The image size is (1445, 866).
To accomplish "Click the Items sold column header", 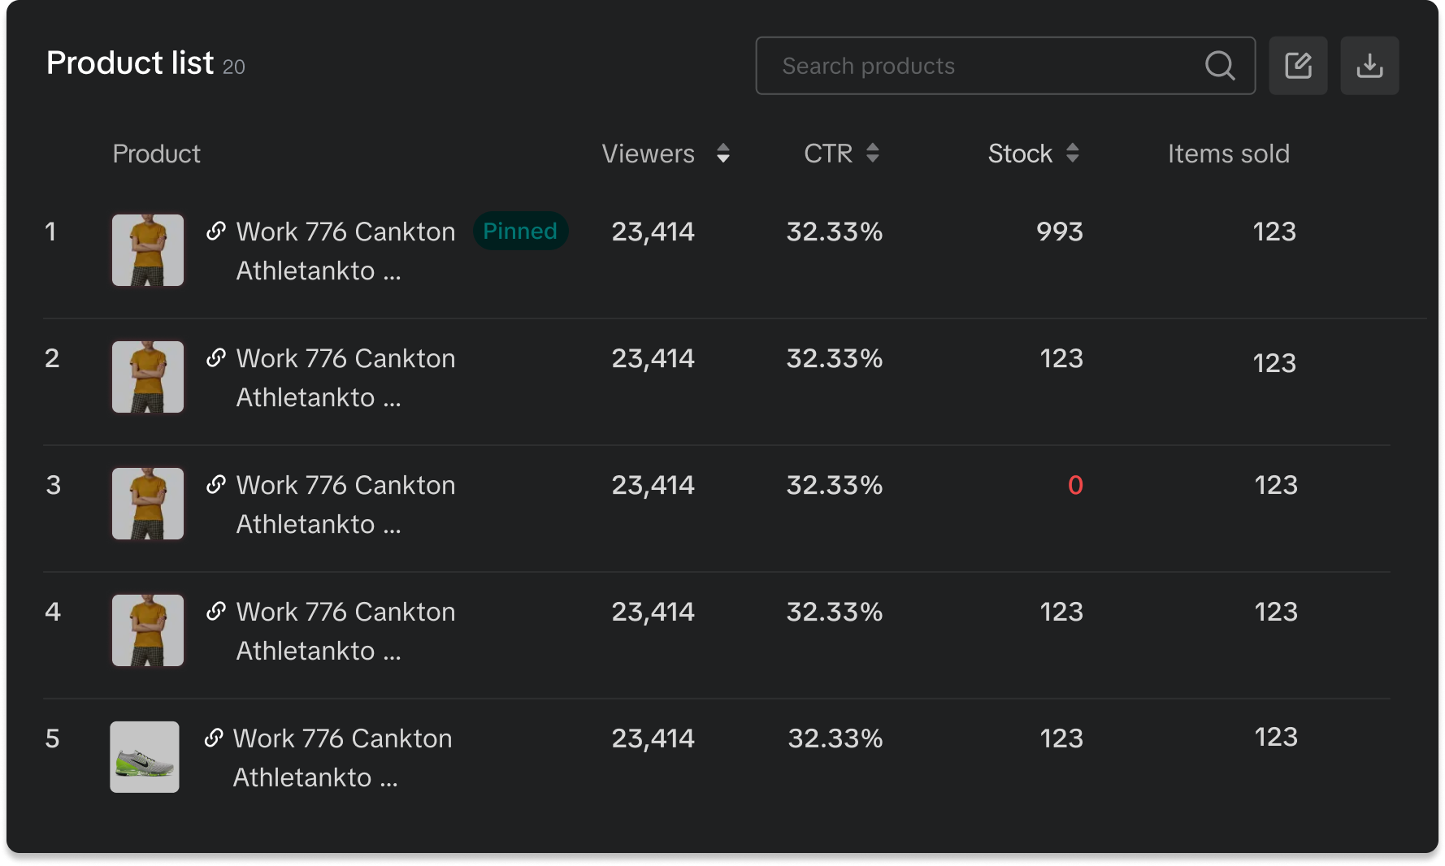I will coord(1228,154).
